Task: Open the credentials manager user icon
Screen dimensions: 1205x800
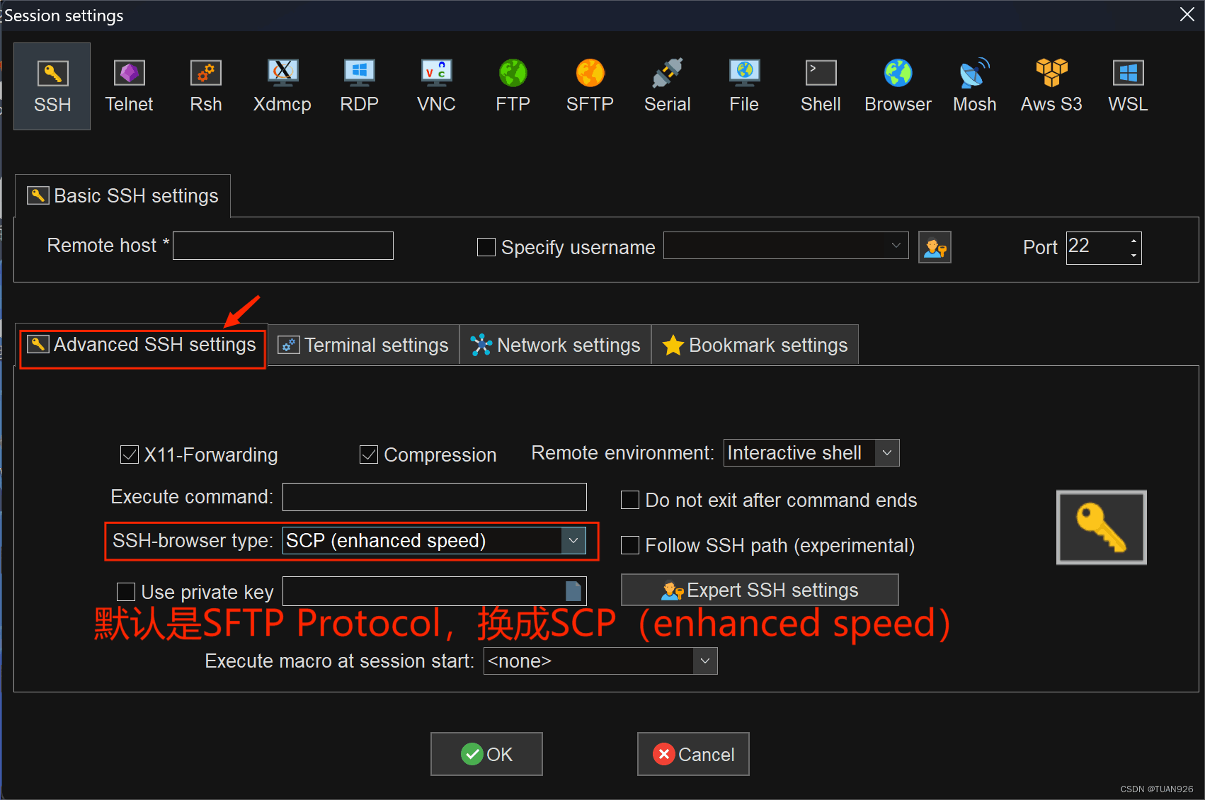Action: (935, 247)
